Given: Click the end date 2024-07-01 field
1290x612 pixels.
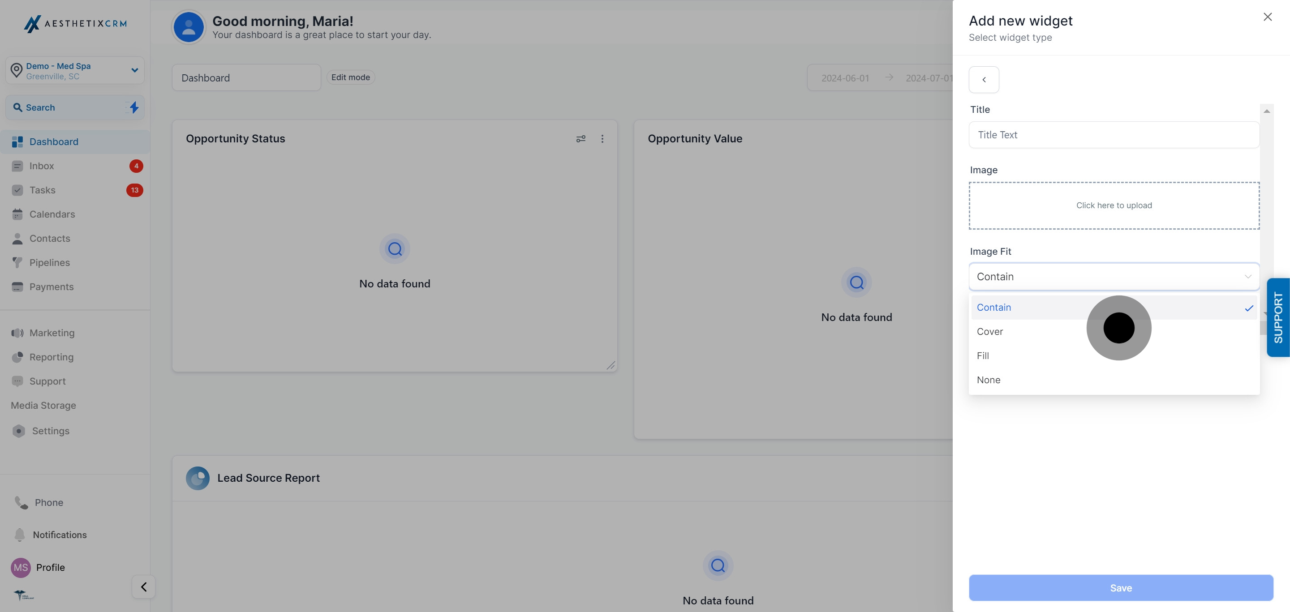Looking at the screenshot, I should [929, 78].
